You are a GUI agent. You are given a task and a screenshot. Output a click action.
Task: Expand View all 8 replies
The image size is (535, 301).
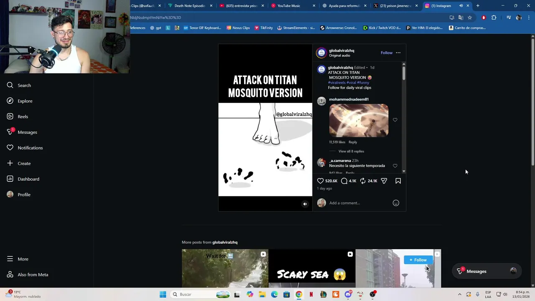point(351,151)
